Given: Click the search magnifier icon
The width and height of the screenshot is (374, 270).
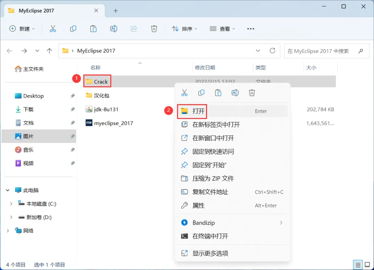Looking at the screenshot, I should tap(360, 51).
